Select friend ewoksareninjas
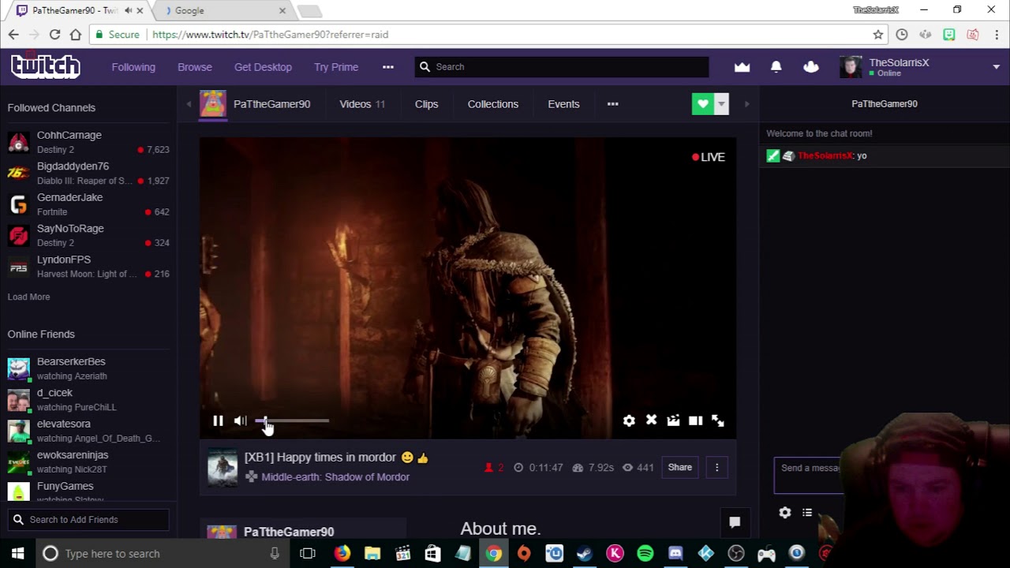Viewport: 1010px width, 568px height. [88, 461]
